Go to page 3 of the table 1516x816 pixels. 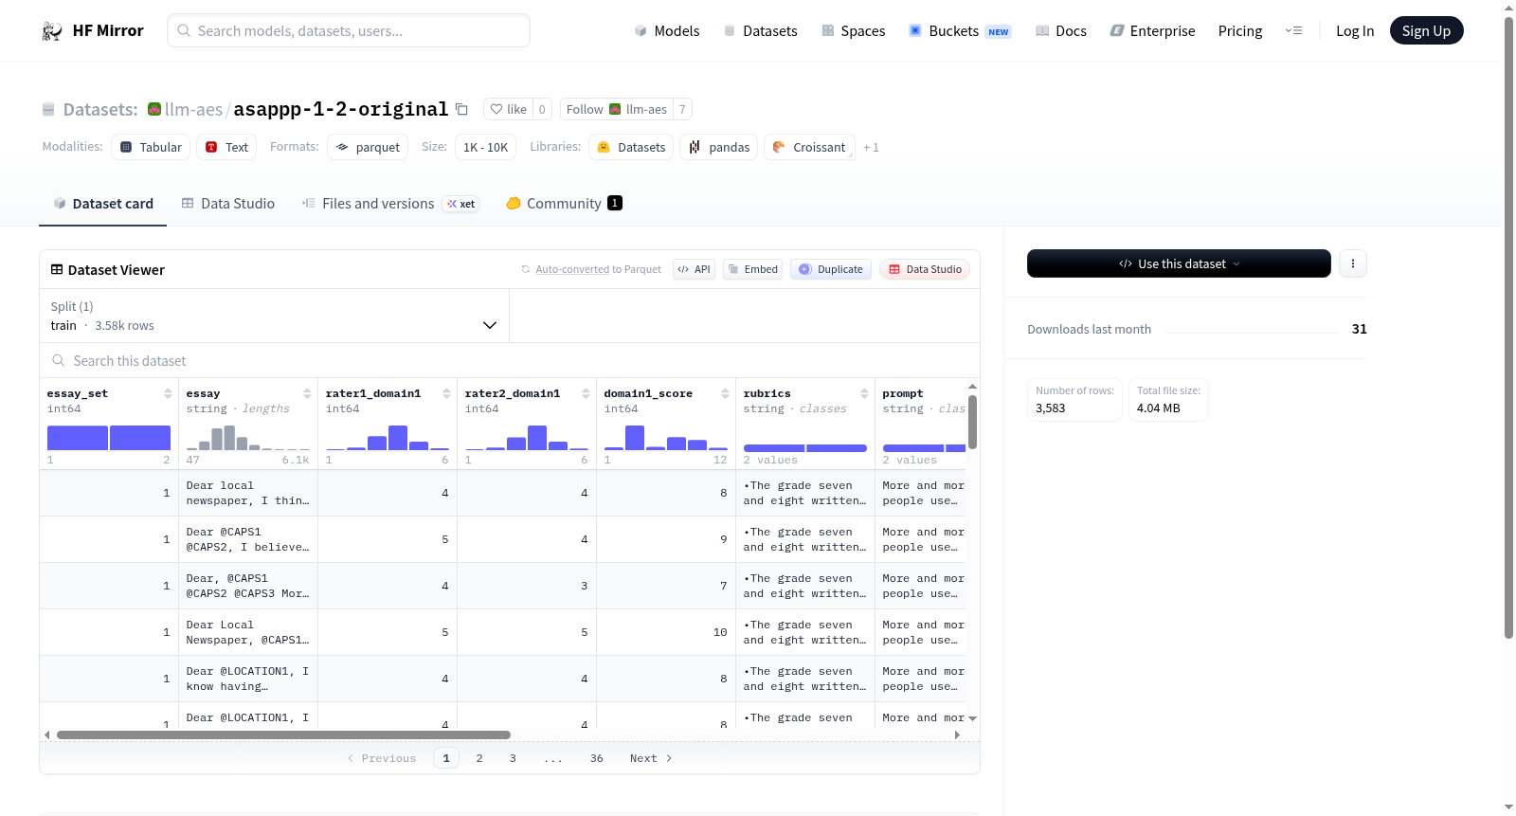513,758
